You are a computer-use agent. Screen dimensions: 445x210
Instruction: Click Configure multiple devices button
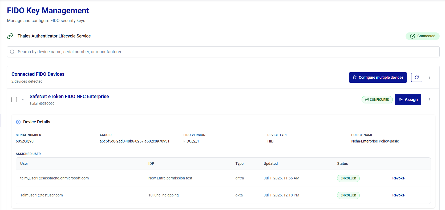pyautogui.click(x=378, y=77)
